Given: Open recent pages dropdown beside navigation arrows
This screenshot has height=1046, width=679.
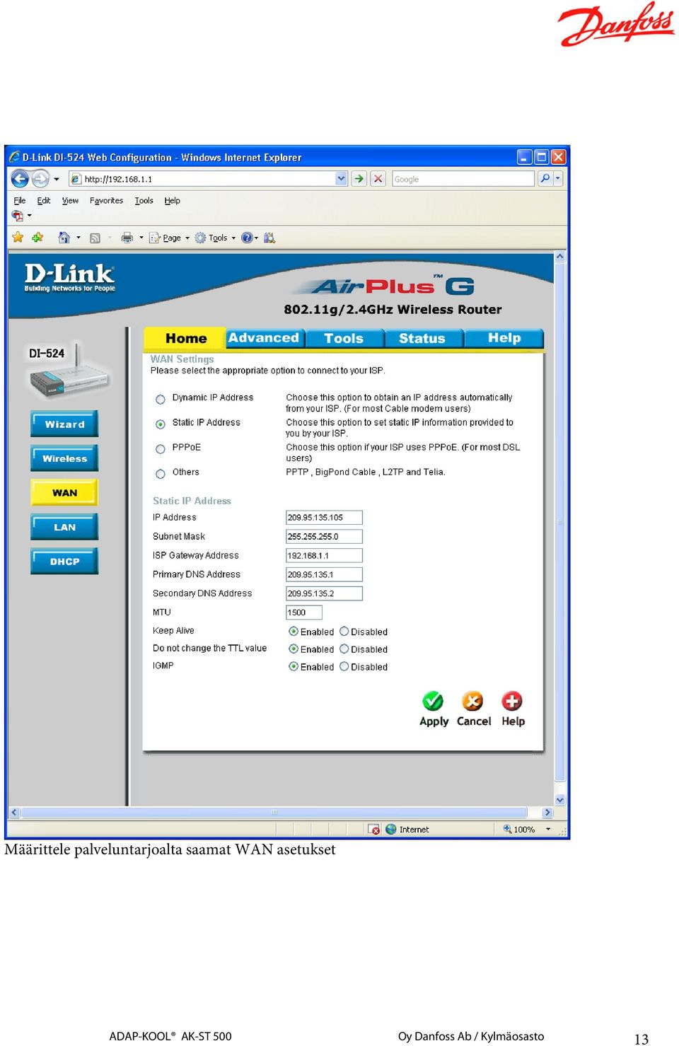Looking at the screenshot, I should pyautogui.click(x=57, y=179).
